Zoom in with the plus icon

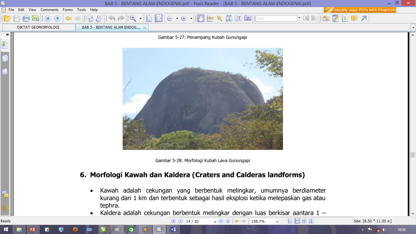184,19
